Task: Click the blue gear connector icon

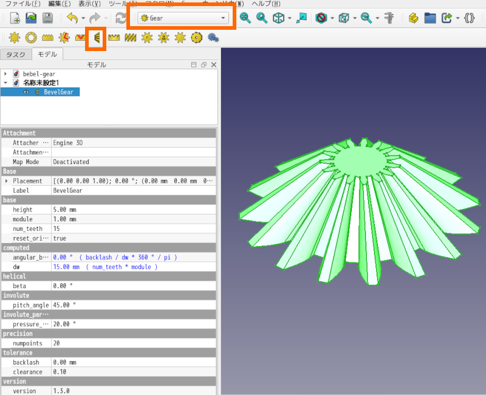Action: tap(213, 38)
